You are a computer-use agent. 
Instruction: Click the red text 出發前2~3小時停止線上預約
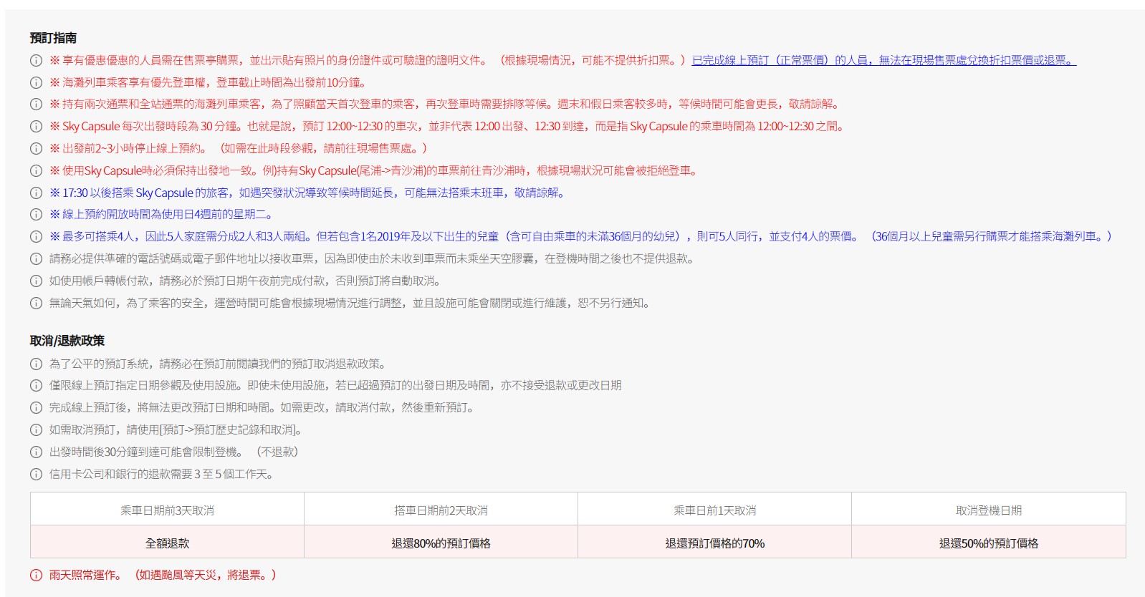pos(129,149)
